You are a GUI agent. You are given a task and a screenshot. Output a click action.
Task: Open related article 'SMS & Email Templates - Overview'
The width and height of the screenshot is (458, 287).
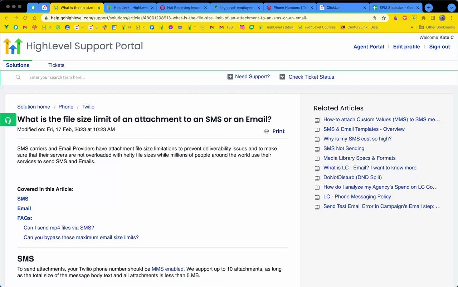pyautogui.click(x=364, y=129)
